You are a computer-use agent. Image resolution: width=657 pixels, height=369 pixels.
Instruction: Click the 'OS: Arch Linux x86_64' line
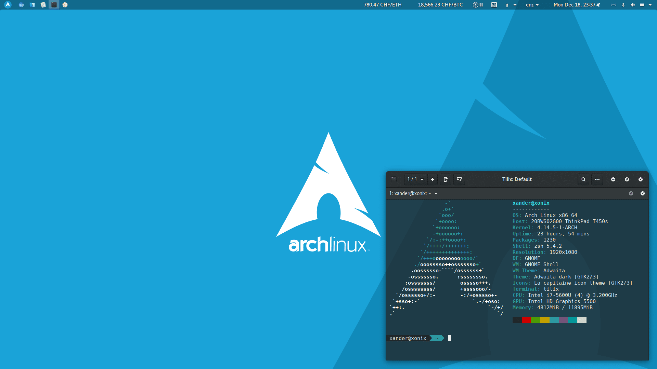[545, 215]
